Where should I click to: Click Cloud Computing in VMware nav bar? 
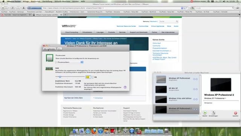coord(72,32)
